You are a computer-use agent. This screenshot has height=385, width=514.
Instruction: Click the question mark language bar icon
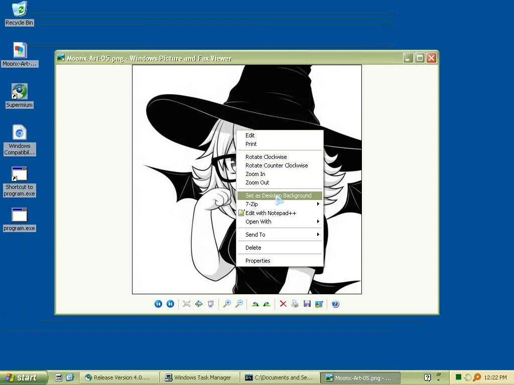pyautogui.click(x=428, y=377)
